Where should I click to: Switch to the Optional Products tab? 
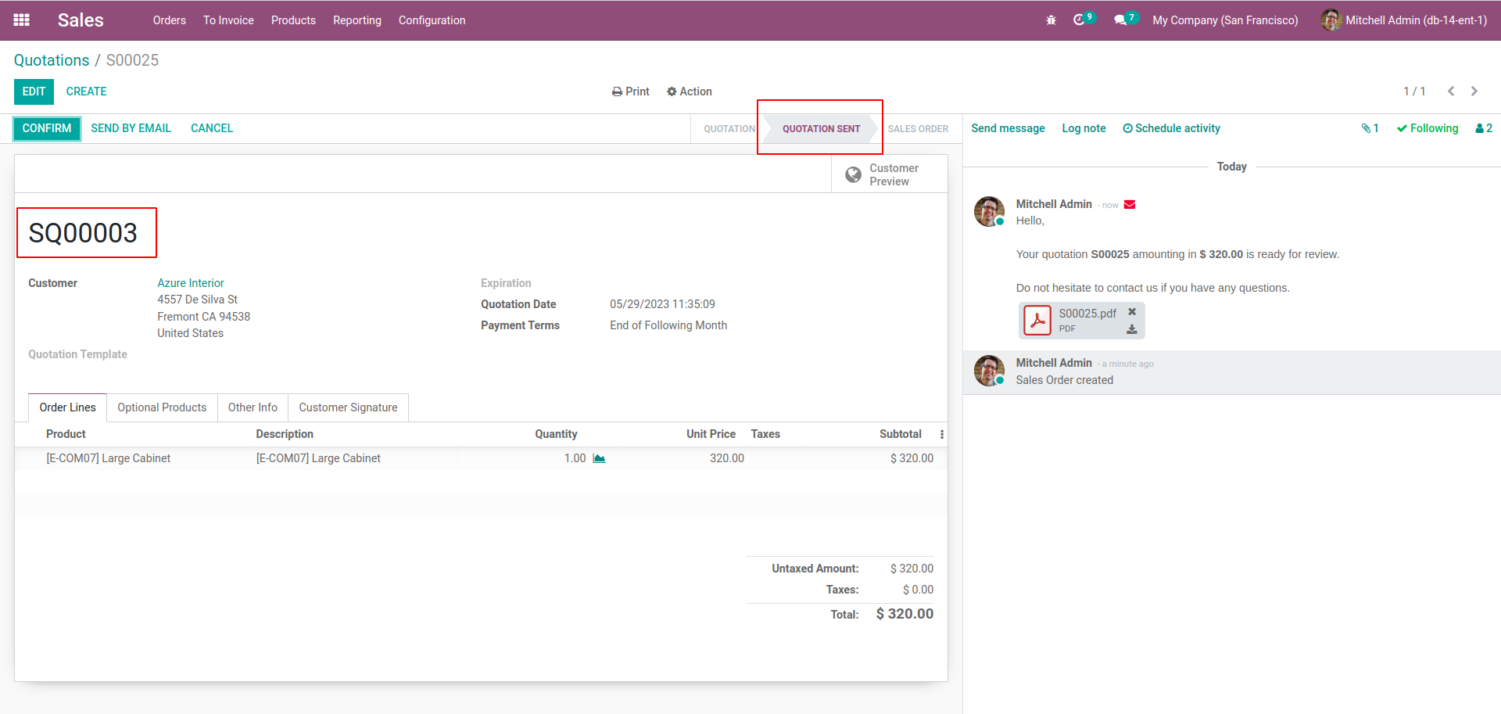162,407
